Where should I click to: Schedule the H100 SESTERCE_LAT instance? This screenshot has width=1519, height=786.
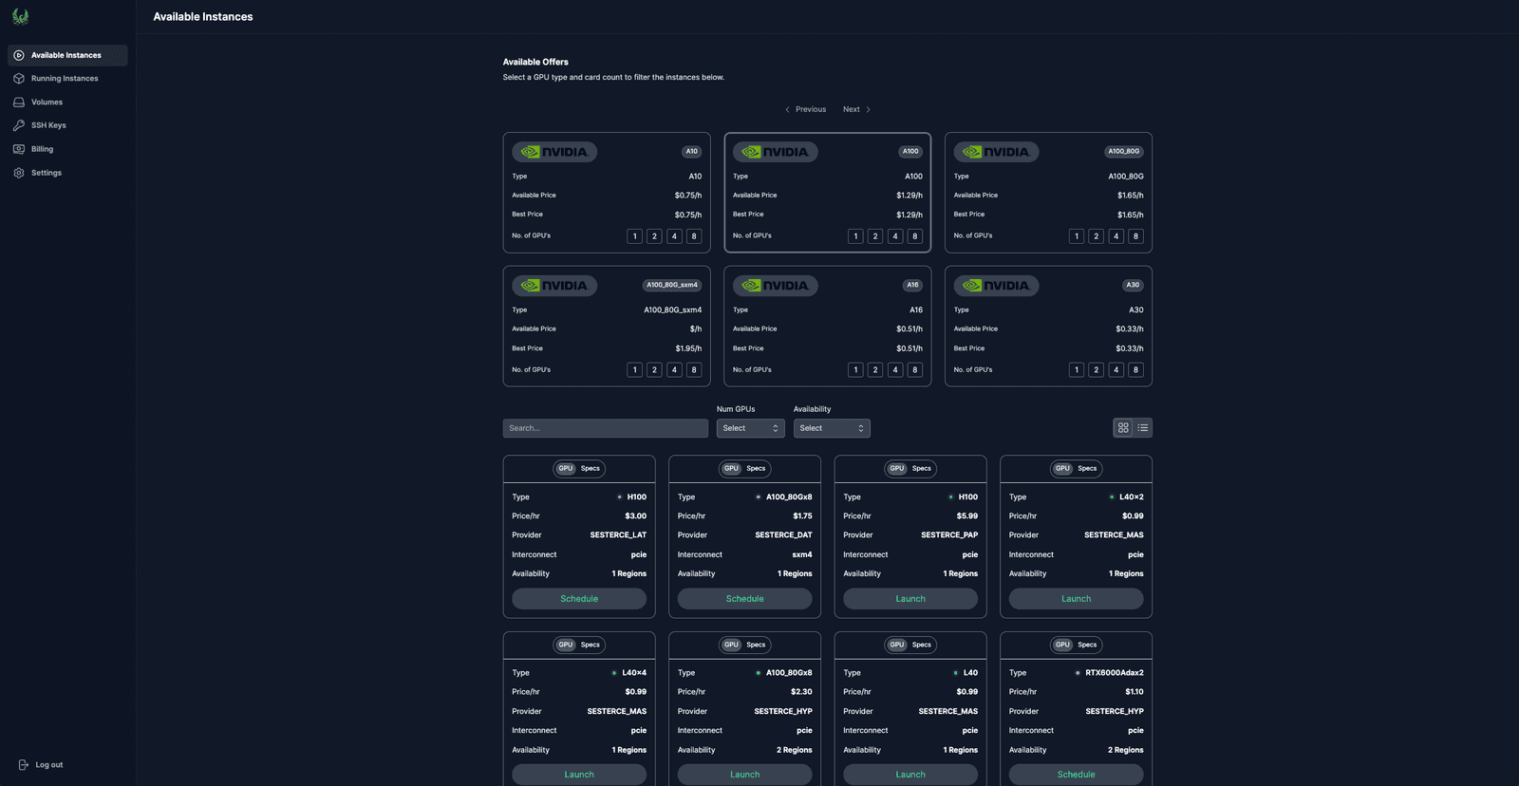pyautogui.click(x=579, y=599)
